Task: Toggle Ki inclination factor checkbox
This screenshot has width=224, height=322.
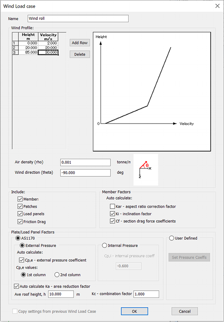Action: tap(112, 214)
